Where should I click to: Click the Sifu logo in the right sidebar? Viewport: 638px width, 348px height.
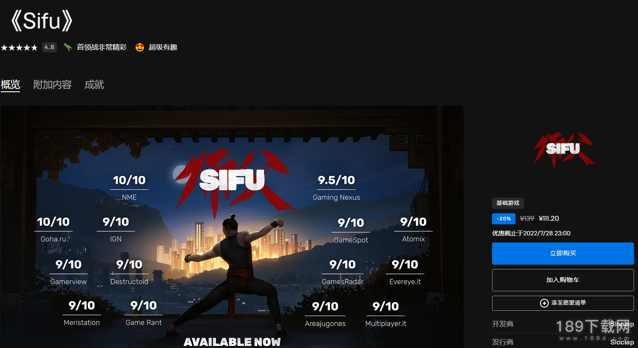click(x=563, y=149)
